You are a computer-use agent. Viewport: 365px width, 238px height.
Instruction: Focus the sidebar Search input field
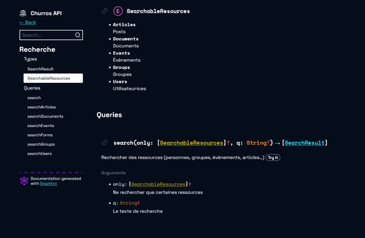[x=47, y=35]
